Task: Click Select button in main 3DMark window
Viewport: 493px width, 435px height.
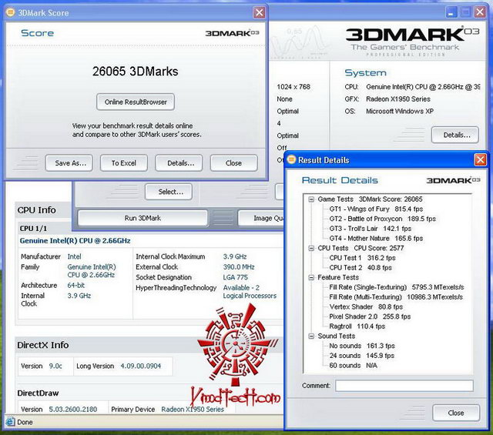Action: (169, 192)
